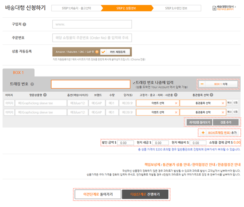Screen dimensions: 244x207
Task: Open 배송대행신청서 guide document icon
Action: [214, 8]
